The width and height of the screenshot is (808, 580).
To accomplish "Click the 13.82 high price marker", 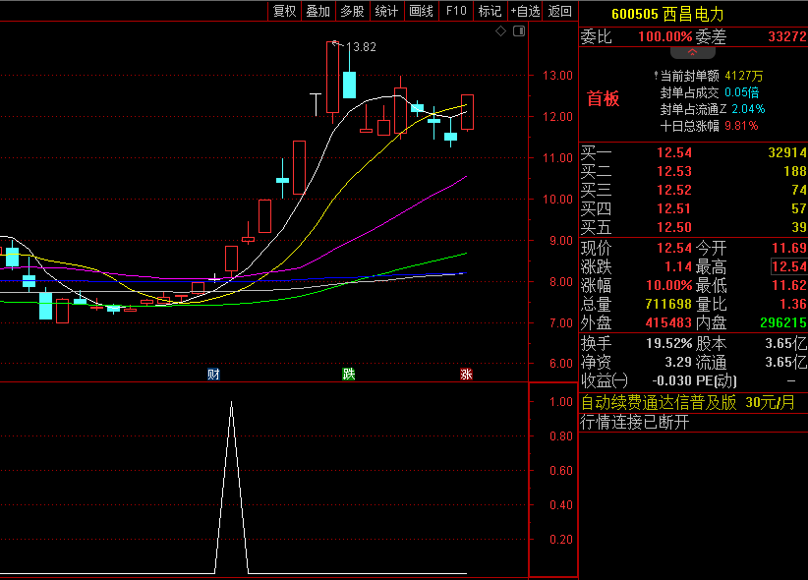I will (361, 47).
